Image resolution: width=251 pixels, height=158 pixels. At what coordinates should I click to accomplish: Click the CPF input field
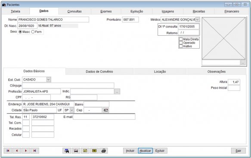(x=36, y=97)
